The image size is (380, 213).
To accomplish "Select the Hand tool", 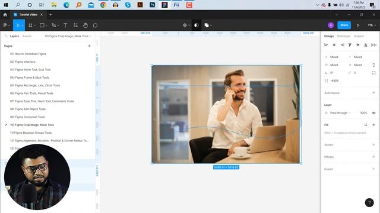I will 85,25.
